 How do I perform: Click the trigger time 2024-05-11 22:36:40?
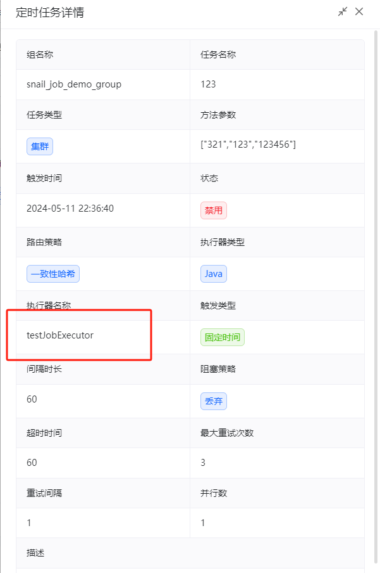click(x=70, y=209)
